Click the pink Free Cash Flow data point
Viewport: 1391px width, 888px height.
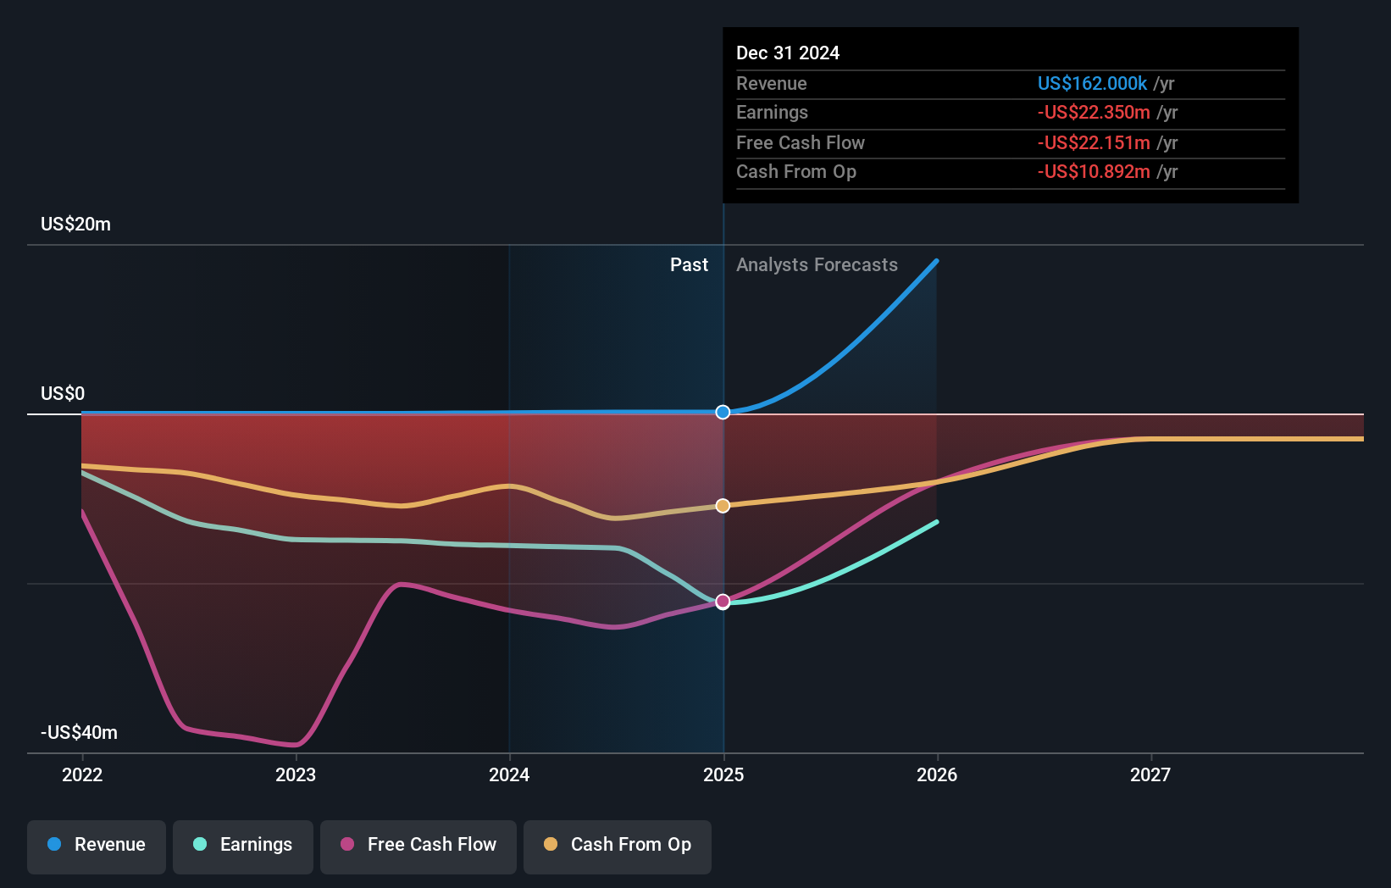[x=723, y=602]
